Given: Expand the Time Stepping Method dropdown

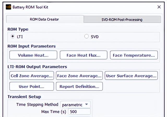Looking at the screenshot, I should 75,105.
